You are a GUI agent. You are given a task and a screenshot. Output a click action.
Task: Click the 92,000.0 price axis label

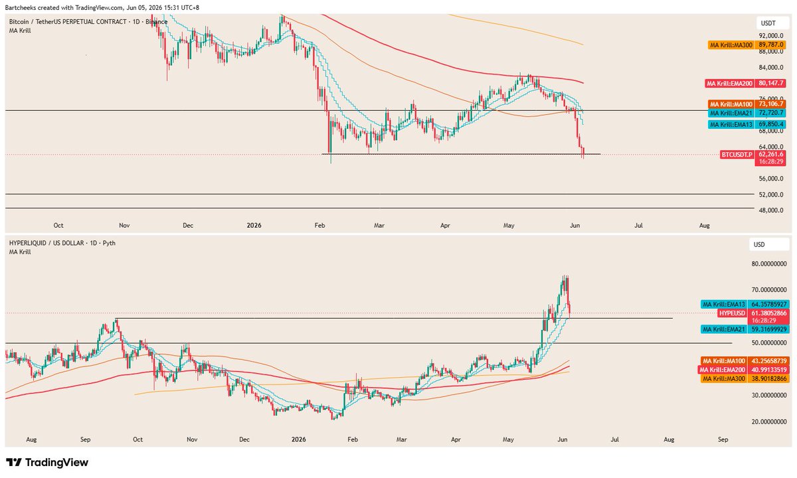pos(770,35)
